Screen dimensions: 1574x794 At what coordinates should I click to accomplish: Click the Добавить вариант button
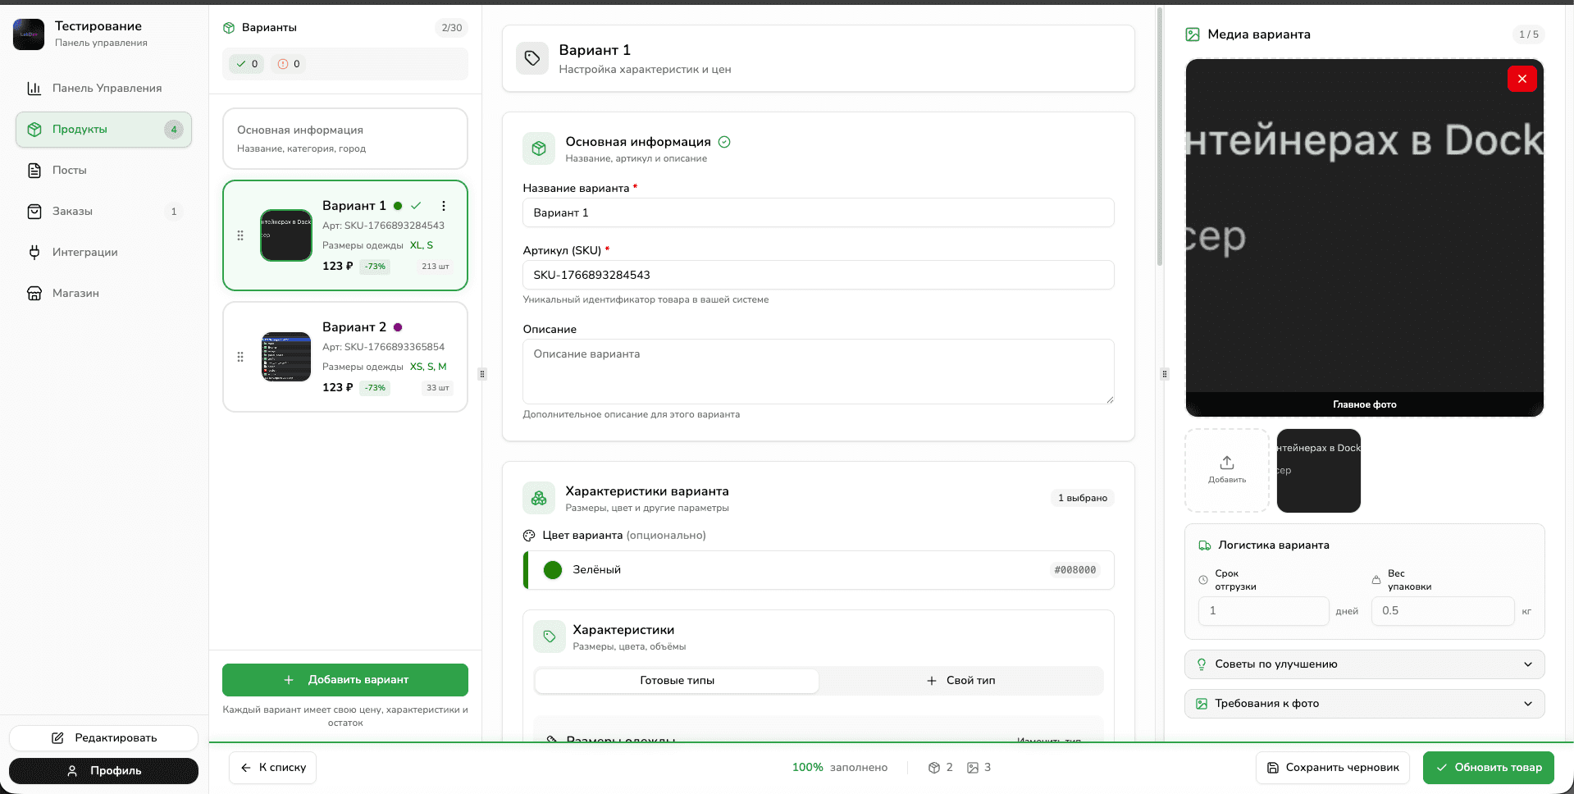(344, 679)
